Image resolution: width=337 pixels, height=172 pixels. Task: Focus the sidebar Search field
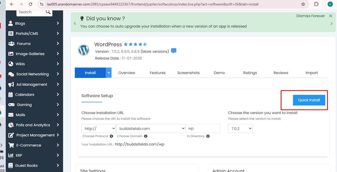coord(31,12)
